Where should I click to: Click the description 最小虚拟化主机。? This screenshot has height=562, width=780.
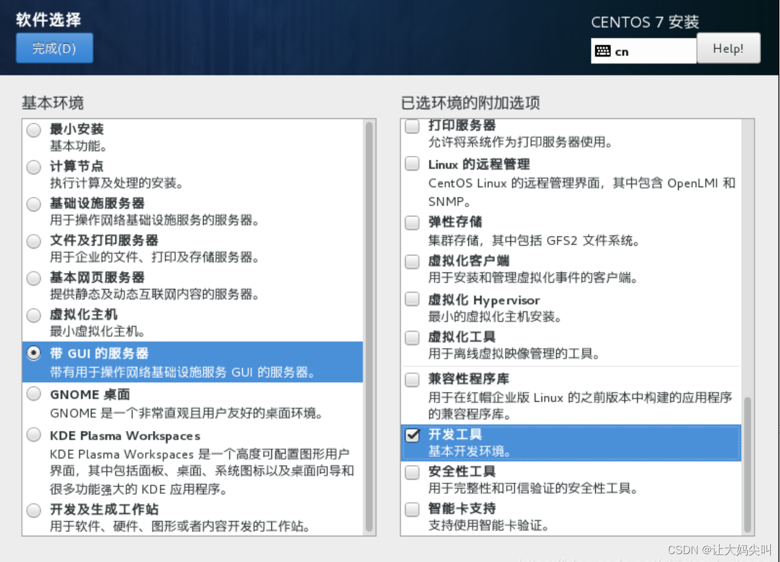98,332
